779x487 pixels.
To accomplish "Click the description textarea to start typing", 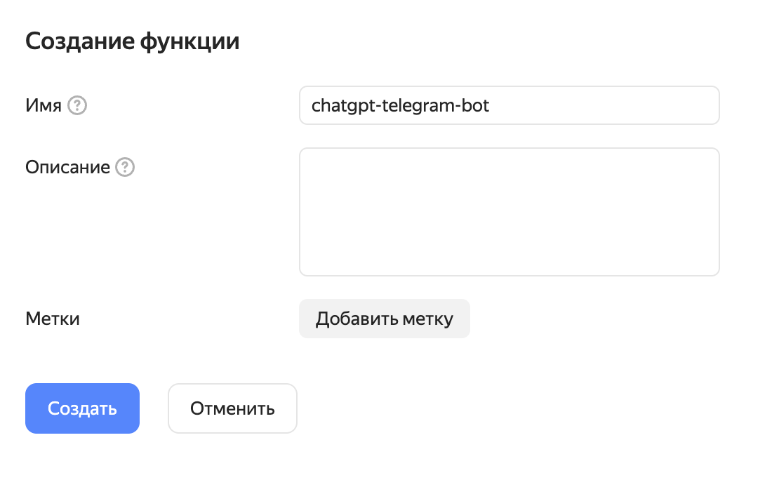I will click(x=509, y=211).
